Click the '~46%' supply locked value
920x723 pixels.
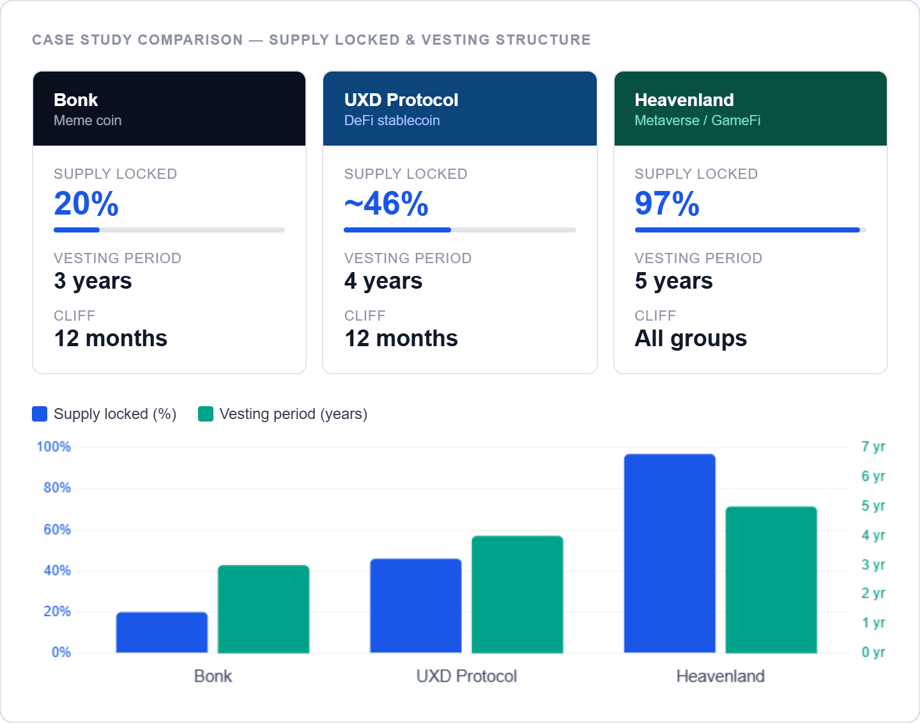point(387,204)
